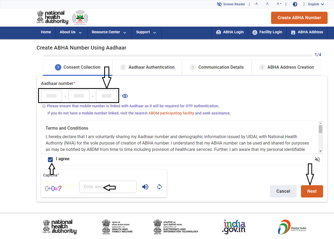Open the English language dropdown
The image size is (334, 239).
(x=316, y=4)
